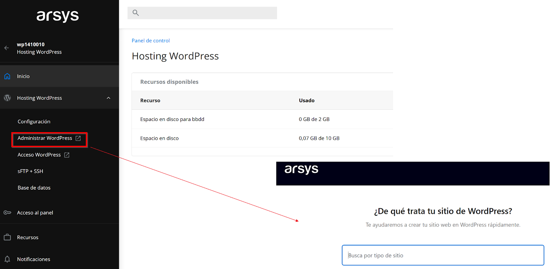Click the external link icon beside Administrar WordPress

pos(78,138)
